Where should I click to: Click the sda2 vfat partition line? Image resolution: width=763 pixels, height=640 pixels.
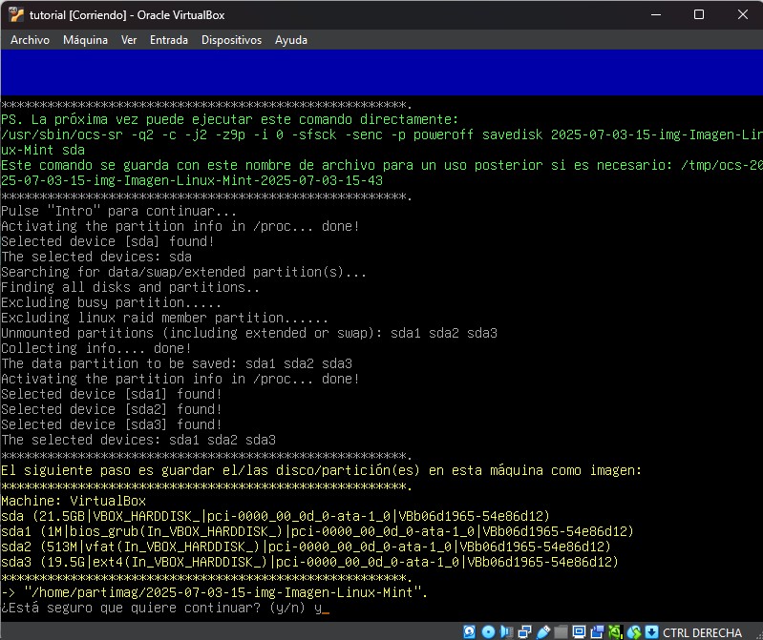pyautogui.click(x=306, y=547)
